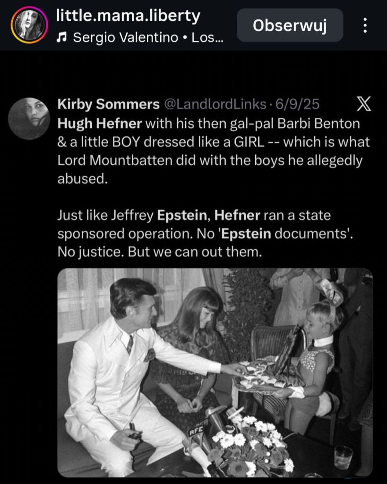This screenshot has width=387, height=484.
Task: Open little.mama.liberty story profile picture
Action: (29, 25)
